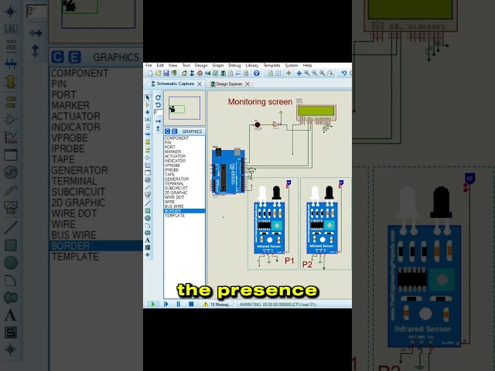
Task: Pause the simulation
Action: pos(179,304)
